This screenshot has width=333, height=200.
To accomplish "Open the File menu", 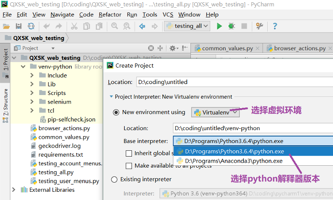I will pos(7,15).
